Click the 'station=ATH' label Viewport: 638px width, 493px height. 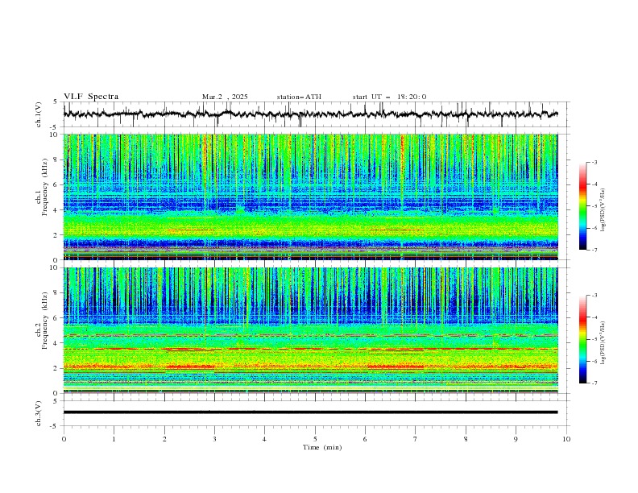tap(299, 97)
